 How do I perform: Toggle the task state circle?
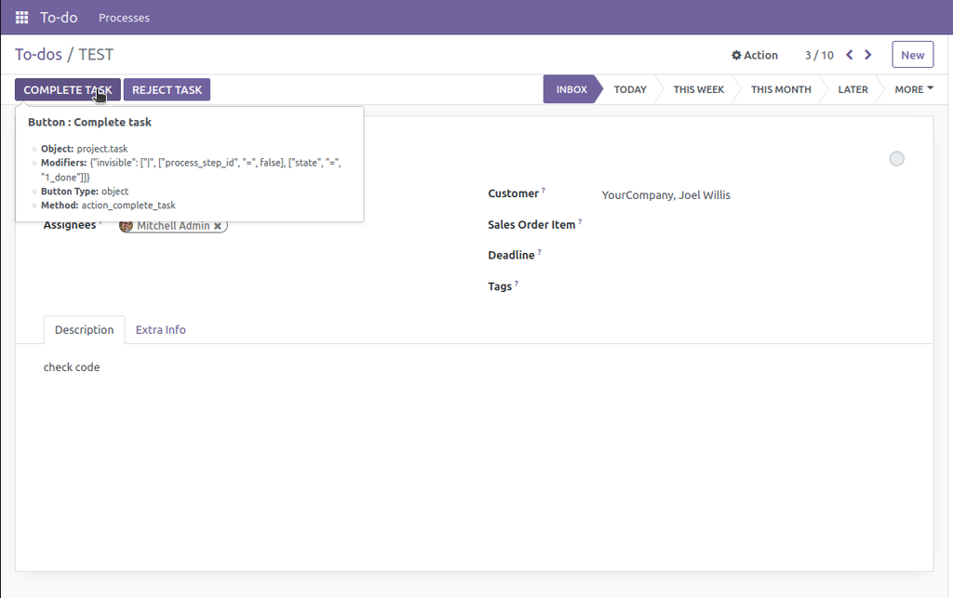click(x=896, y=158)
